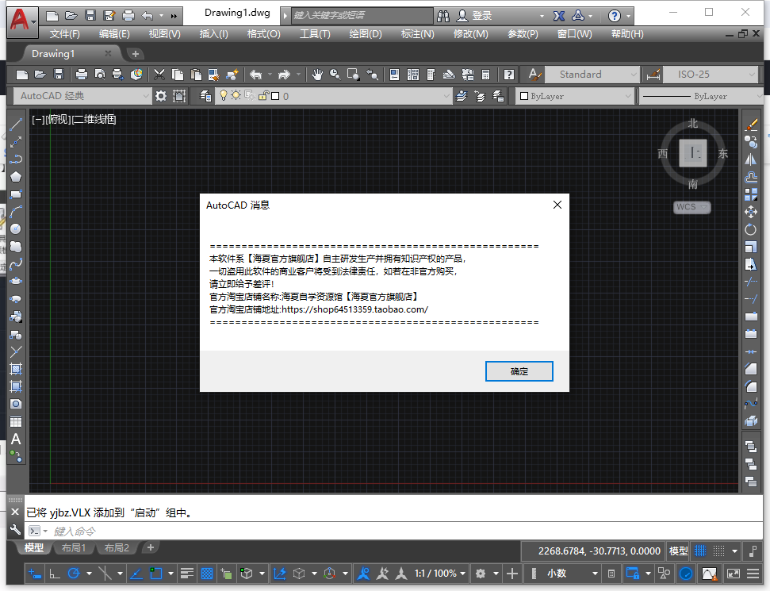
Task: Click the Help question mark toolbar icon
Action: [x=509, y=75]
